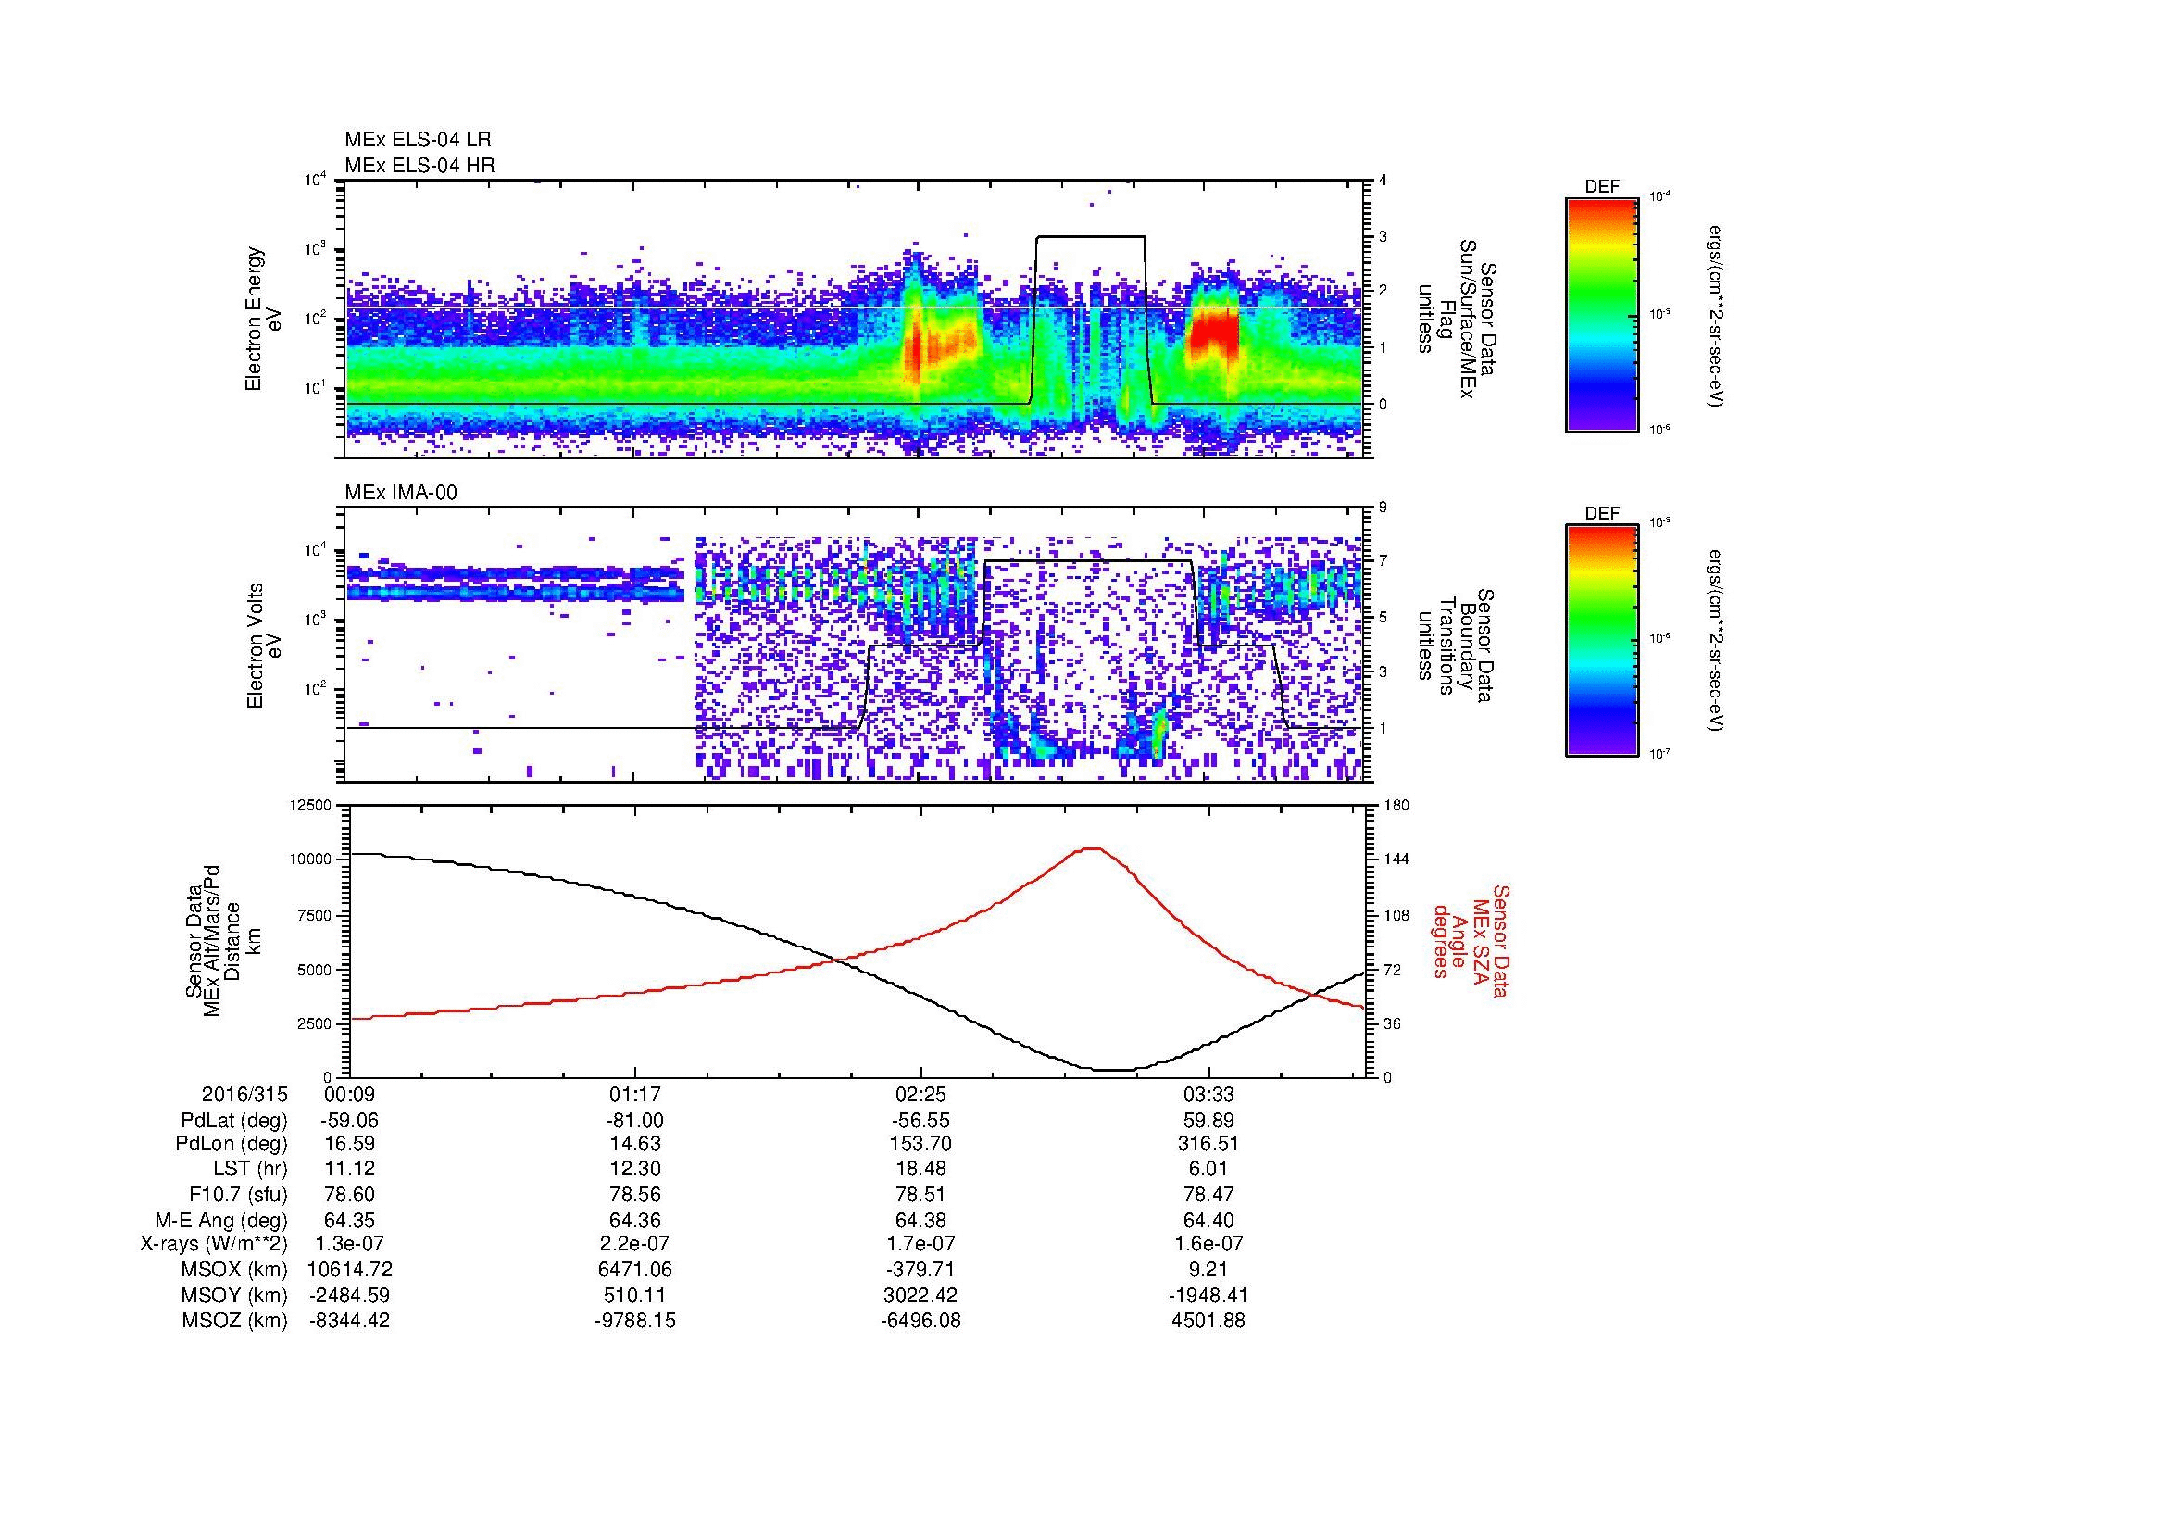The width and height of the screenshot is (2166, 1531).
Task: Select the 'PdLat (deg)' row label
Action: click(234, 1121)
